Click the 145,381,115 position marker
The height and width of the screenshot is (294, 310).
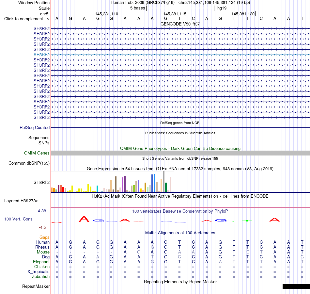tap(175, 14)
